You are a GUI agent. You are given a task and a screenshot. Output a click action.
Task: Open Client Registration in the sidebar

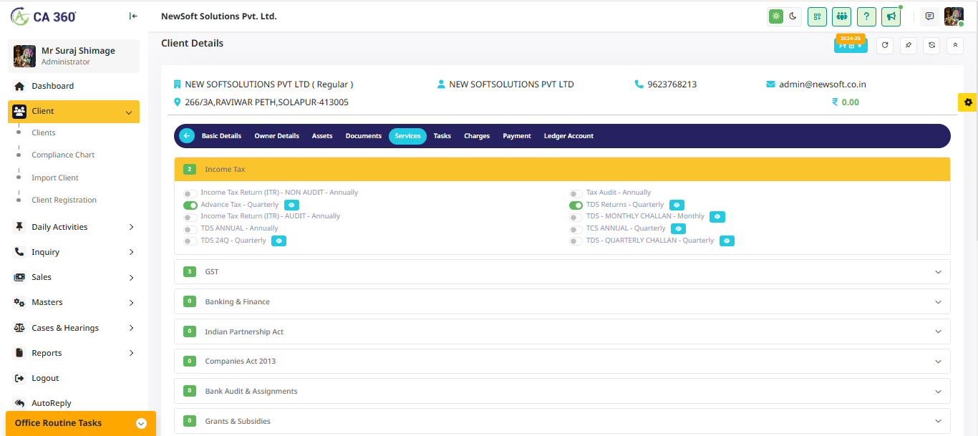(64, 200)
